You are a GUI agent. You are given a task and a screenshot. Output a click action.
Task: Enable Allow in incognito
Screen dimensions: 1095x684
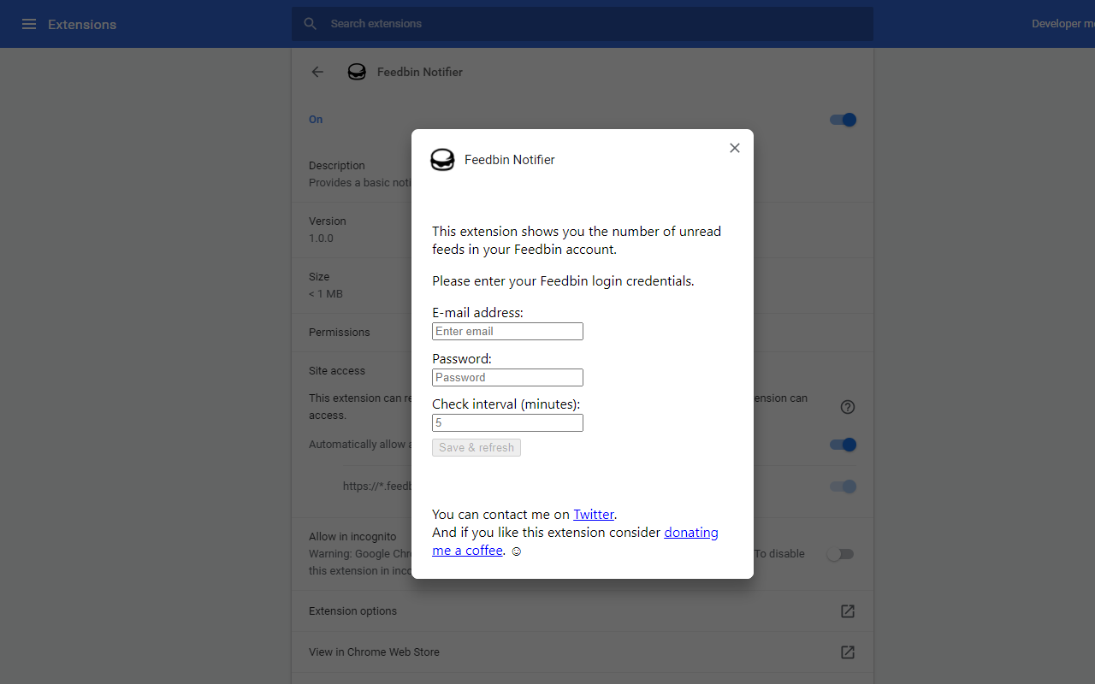click(x=839, y=553)
